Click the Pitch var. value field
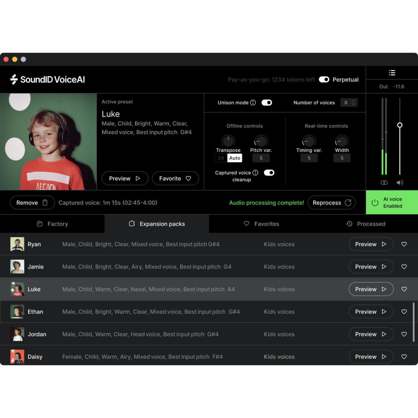The height and width of the screenshot is (418, 418). point(261,158)
